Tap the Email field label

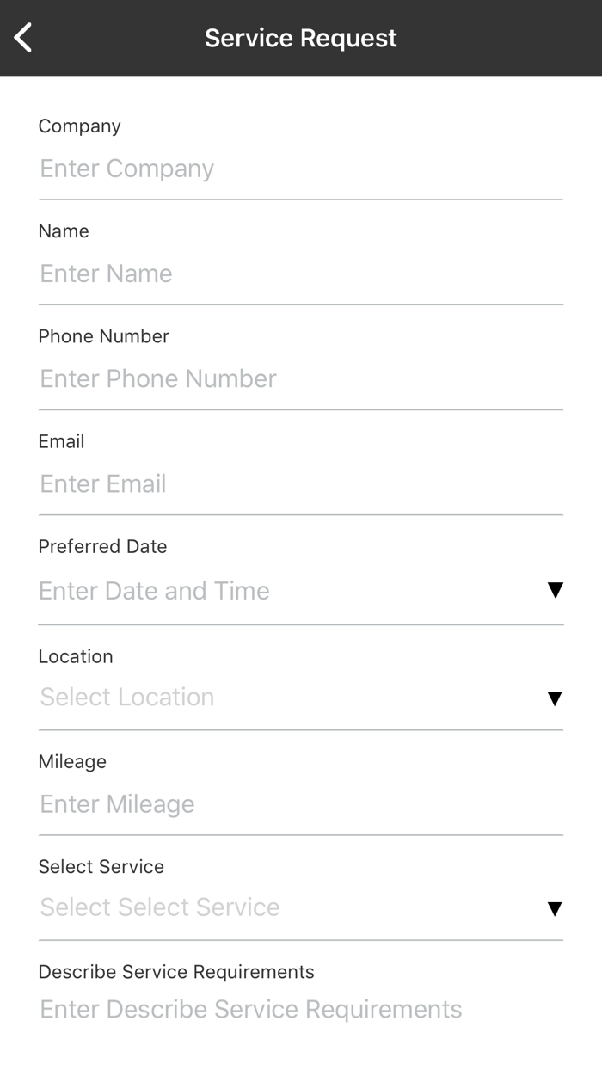click(x=62, y=441)
